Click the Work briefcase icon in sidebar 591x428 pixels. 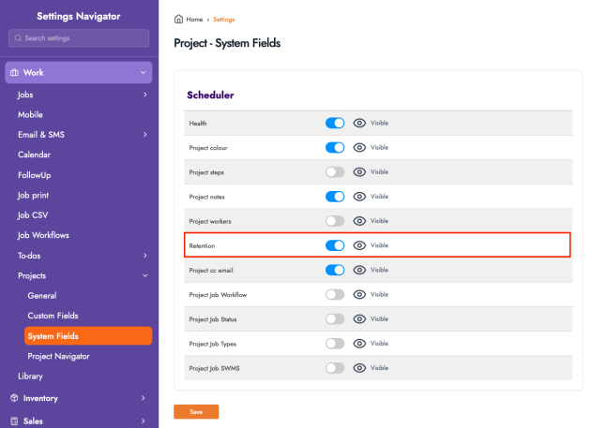(x=14, y=72)
